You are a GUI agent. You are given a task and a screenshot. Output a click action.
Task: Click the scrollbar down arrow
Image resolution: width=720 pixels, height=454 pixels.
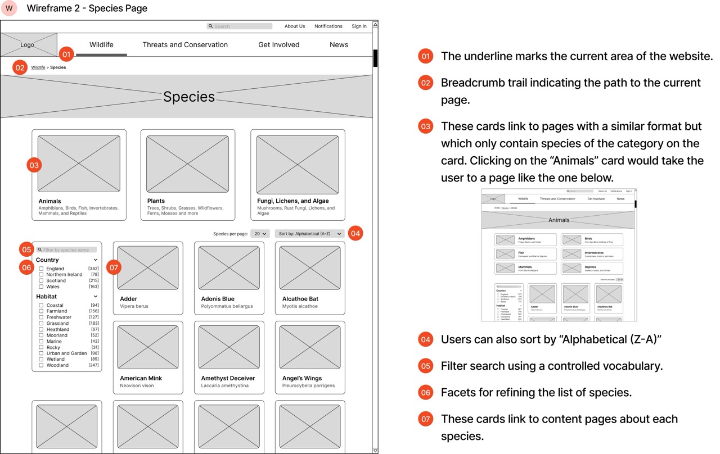click(375, 450)
